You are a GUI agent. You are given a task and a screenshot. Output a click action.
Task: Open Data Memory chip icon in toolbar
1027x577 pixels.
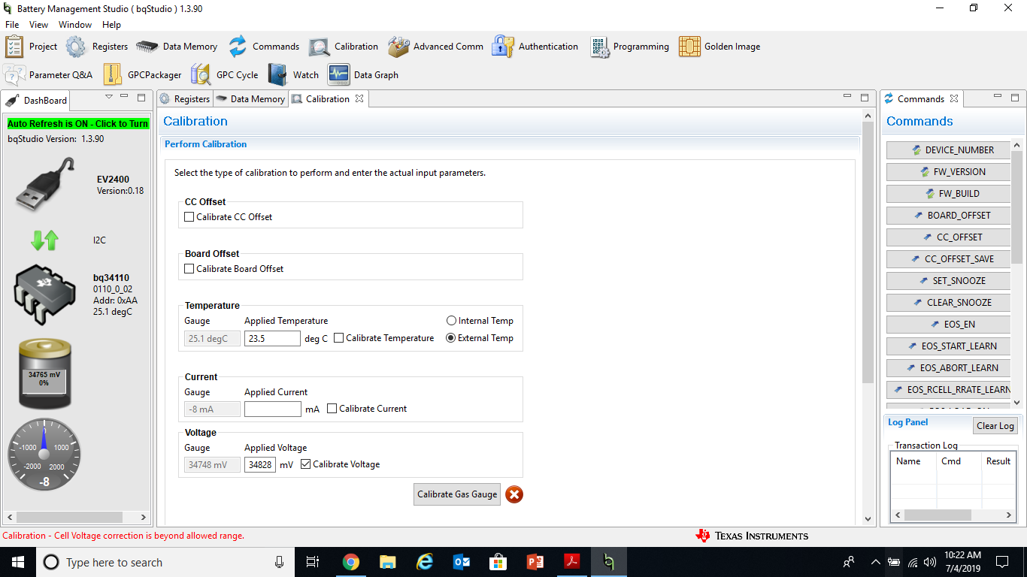[147, 47]
